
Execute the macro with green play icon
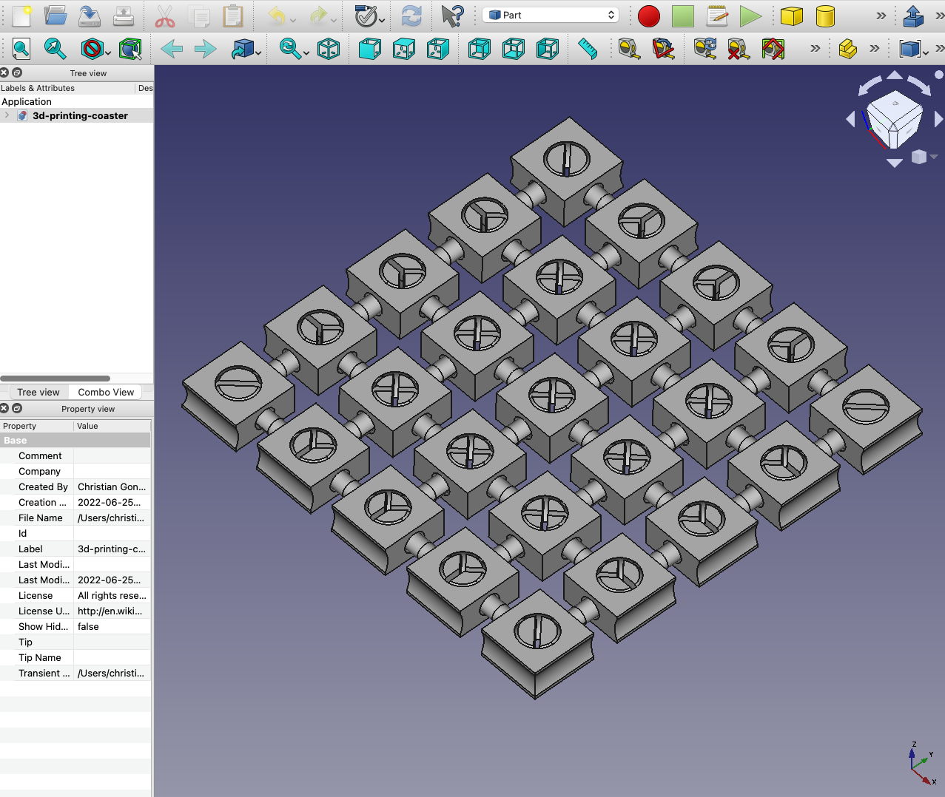click(751, 15)
